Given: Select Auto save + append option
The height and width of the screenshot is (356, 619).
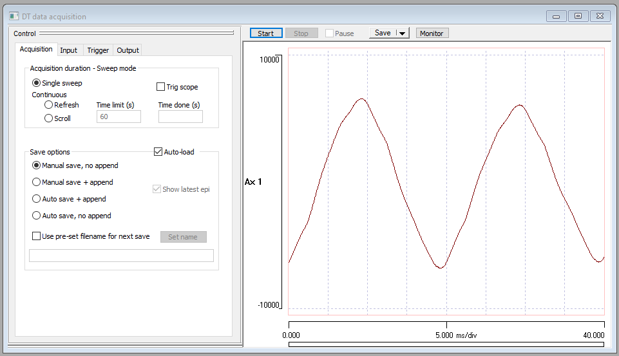Looking at the screenshot, I should click(37, 199).
